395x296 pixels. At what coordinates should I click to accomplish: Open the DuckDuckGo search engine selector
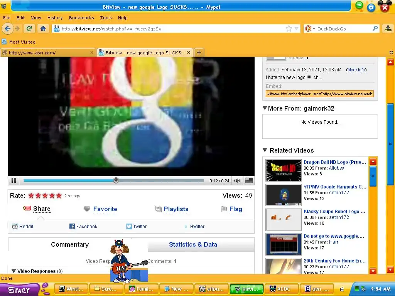[x=310, y=29]
